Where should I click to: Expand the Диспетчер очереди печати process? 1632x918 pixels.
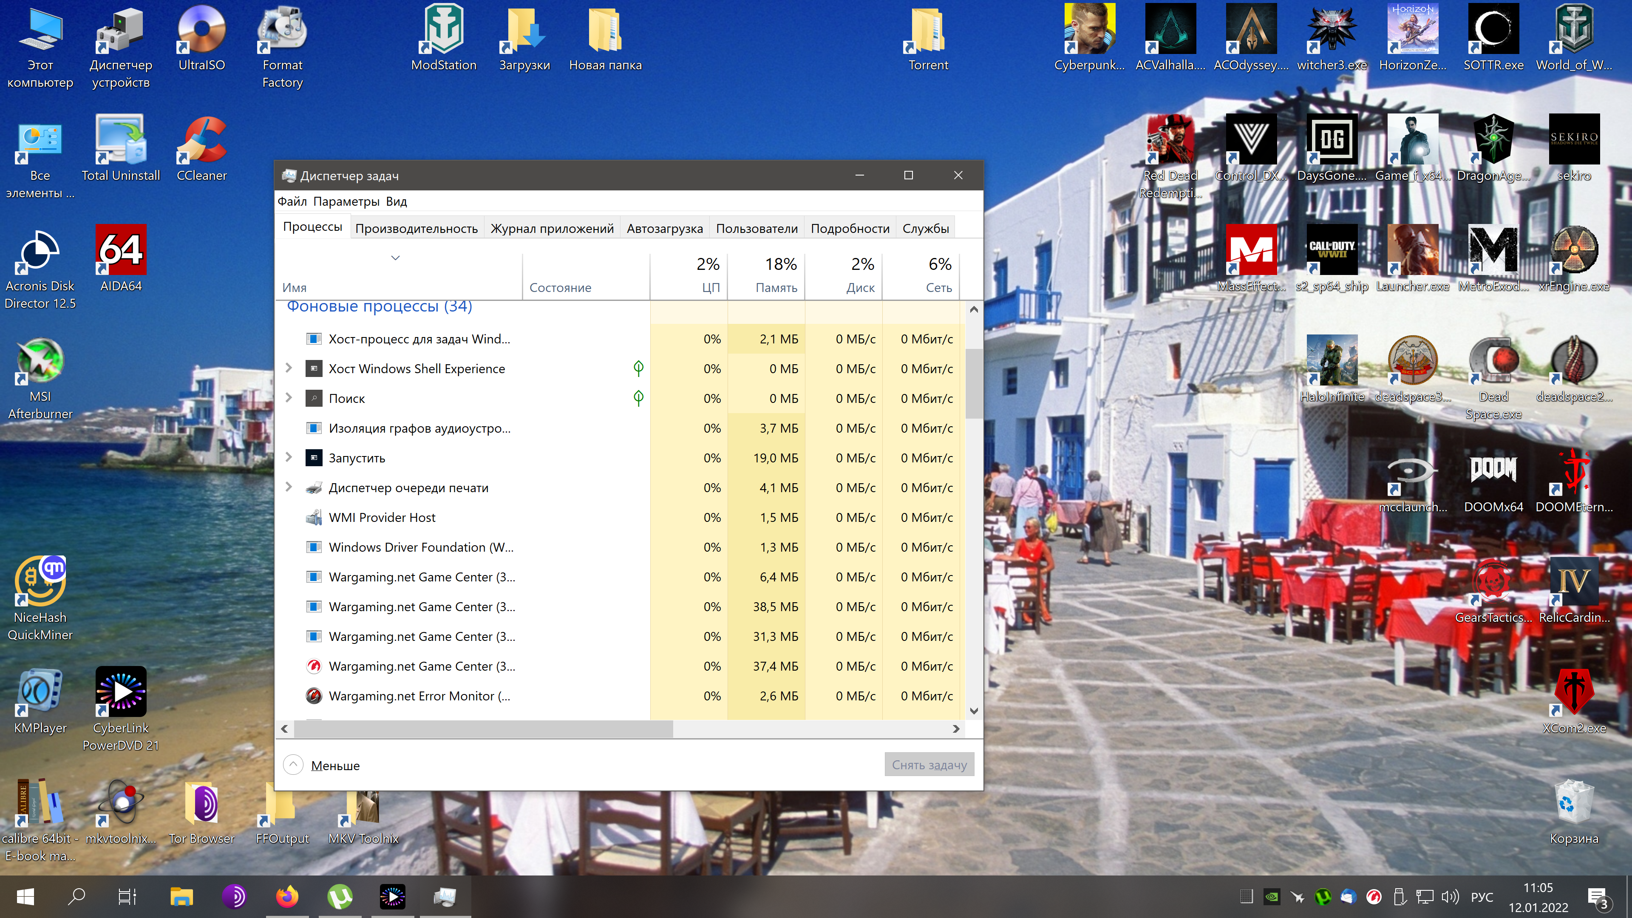[x=289, y=487]
